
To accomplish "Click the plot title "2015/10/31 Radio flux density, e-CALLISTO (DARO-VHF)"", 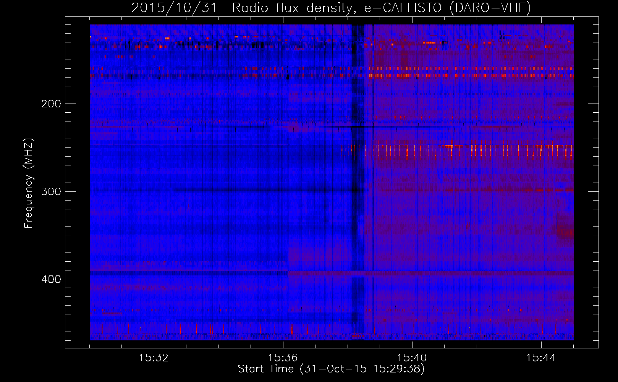I will pos(331,8).
